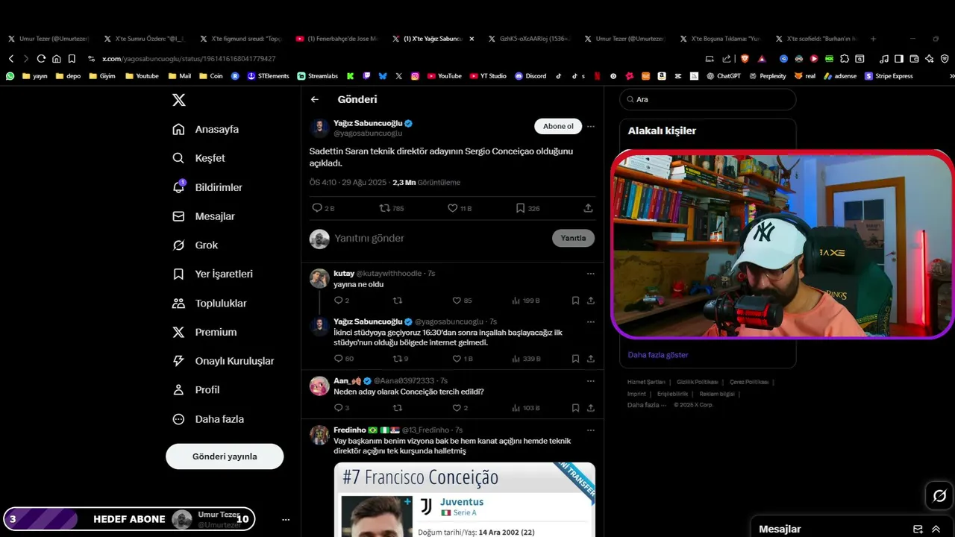Expand the Mesajlar drawer
Viewport: 955px width, 537px height.
click(x=936, y=529)
